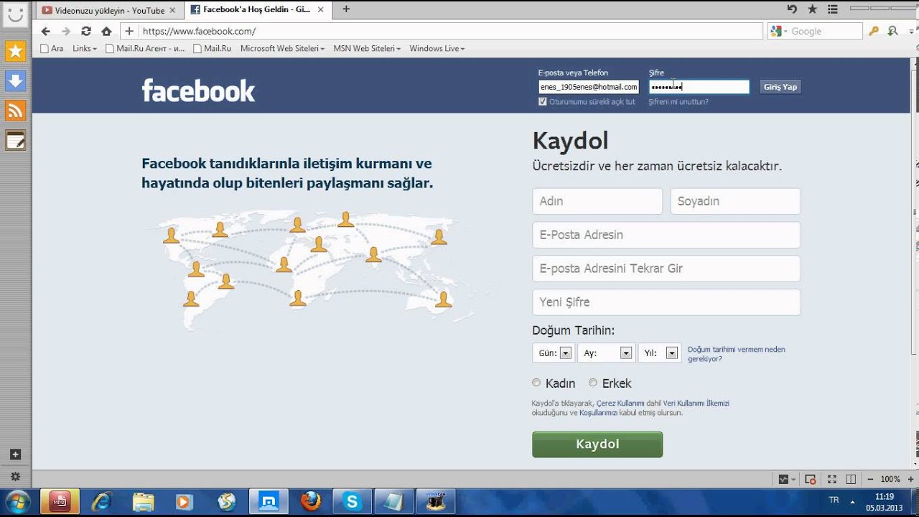Open Firefox from the taskbar
This screenshot has height=517, width=919.
point(311,501)
